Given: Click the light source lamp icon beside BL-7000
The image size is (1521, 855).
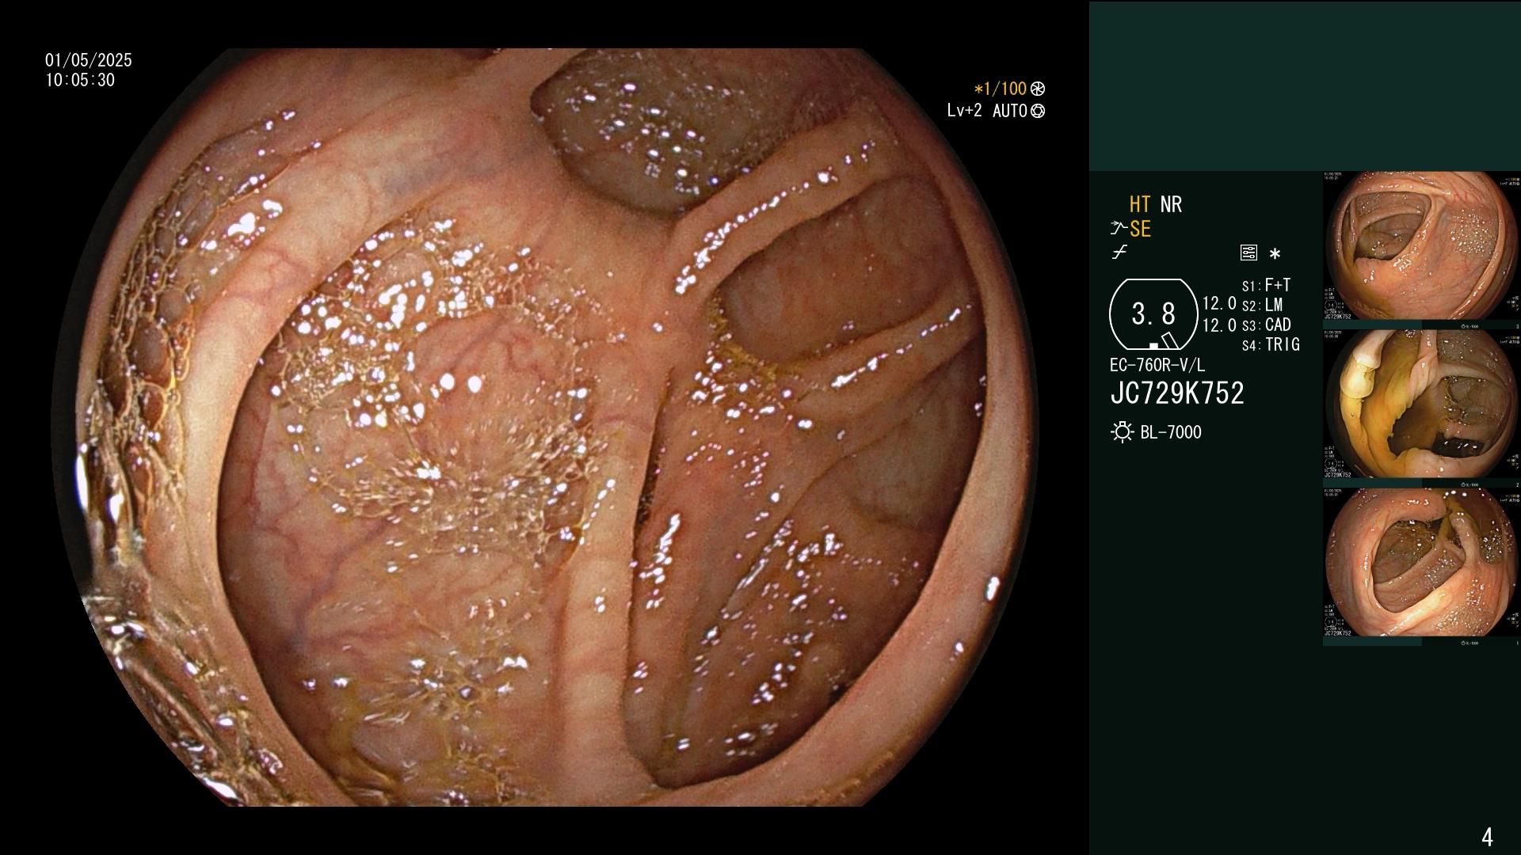Looking at the screenshot, I should point(1122,432).
